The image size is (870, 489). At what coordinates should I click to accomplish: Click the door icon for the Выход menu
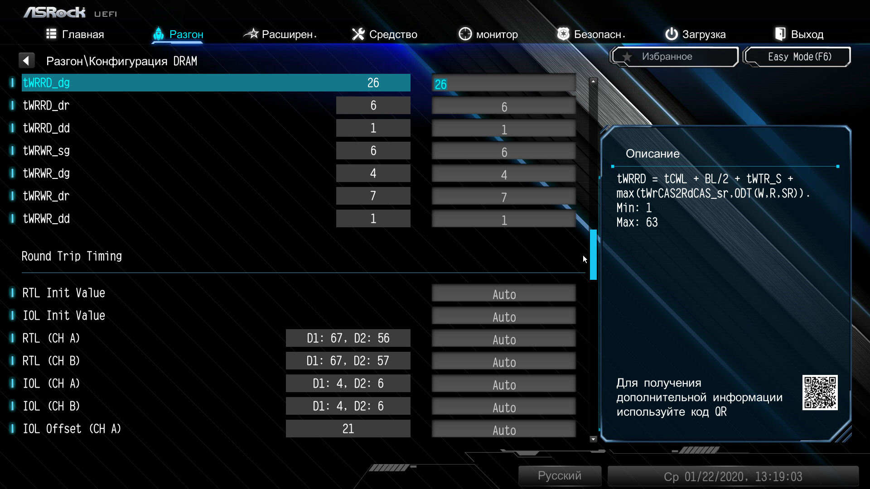pos(780,34)
